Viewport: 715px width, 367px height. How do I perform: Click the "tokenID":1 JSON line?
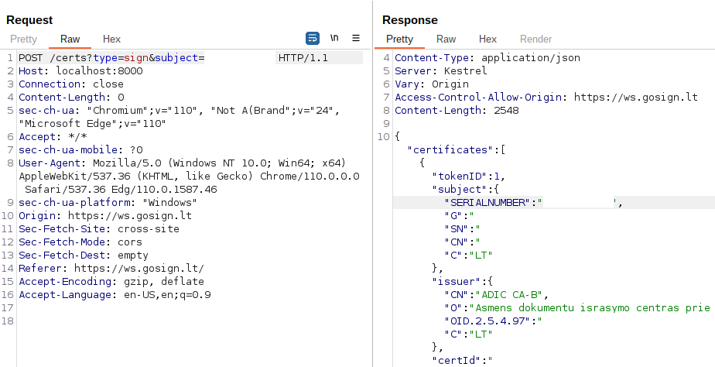(469, 177)
